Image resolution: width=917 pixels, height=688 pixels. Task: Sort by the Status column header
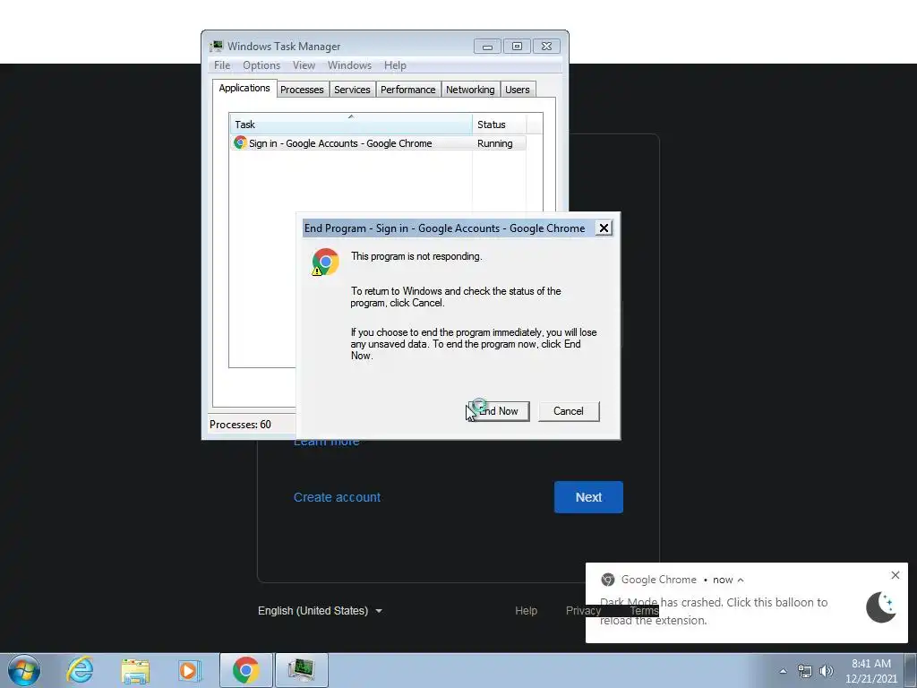[500, 124]
